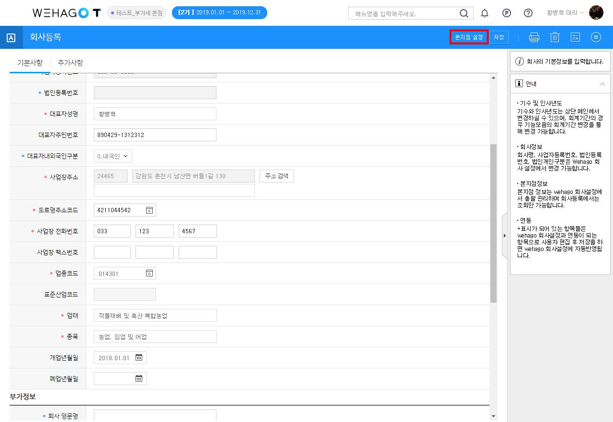Expand the 대표자내외국인구분 dropdown
This screenshot has width=613, height=422.
pos(113,156)
